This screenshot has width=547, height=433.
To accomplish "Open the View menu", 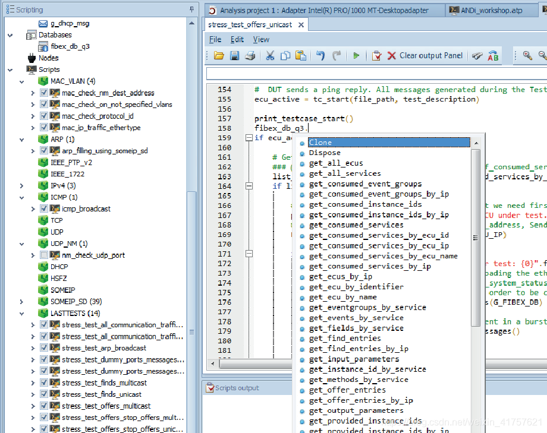I will click(x=261, y=39).
